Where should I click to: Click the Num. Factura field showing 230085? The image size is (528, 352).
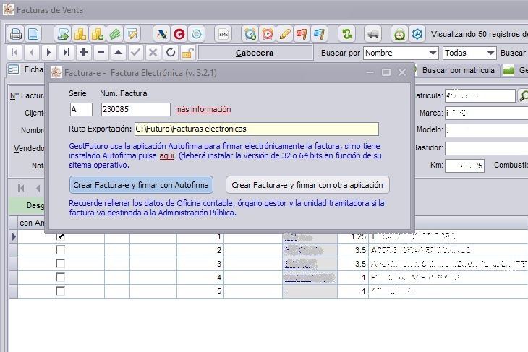pos(136,109)
